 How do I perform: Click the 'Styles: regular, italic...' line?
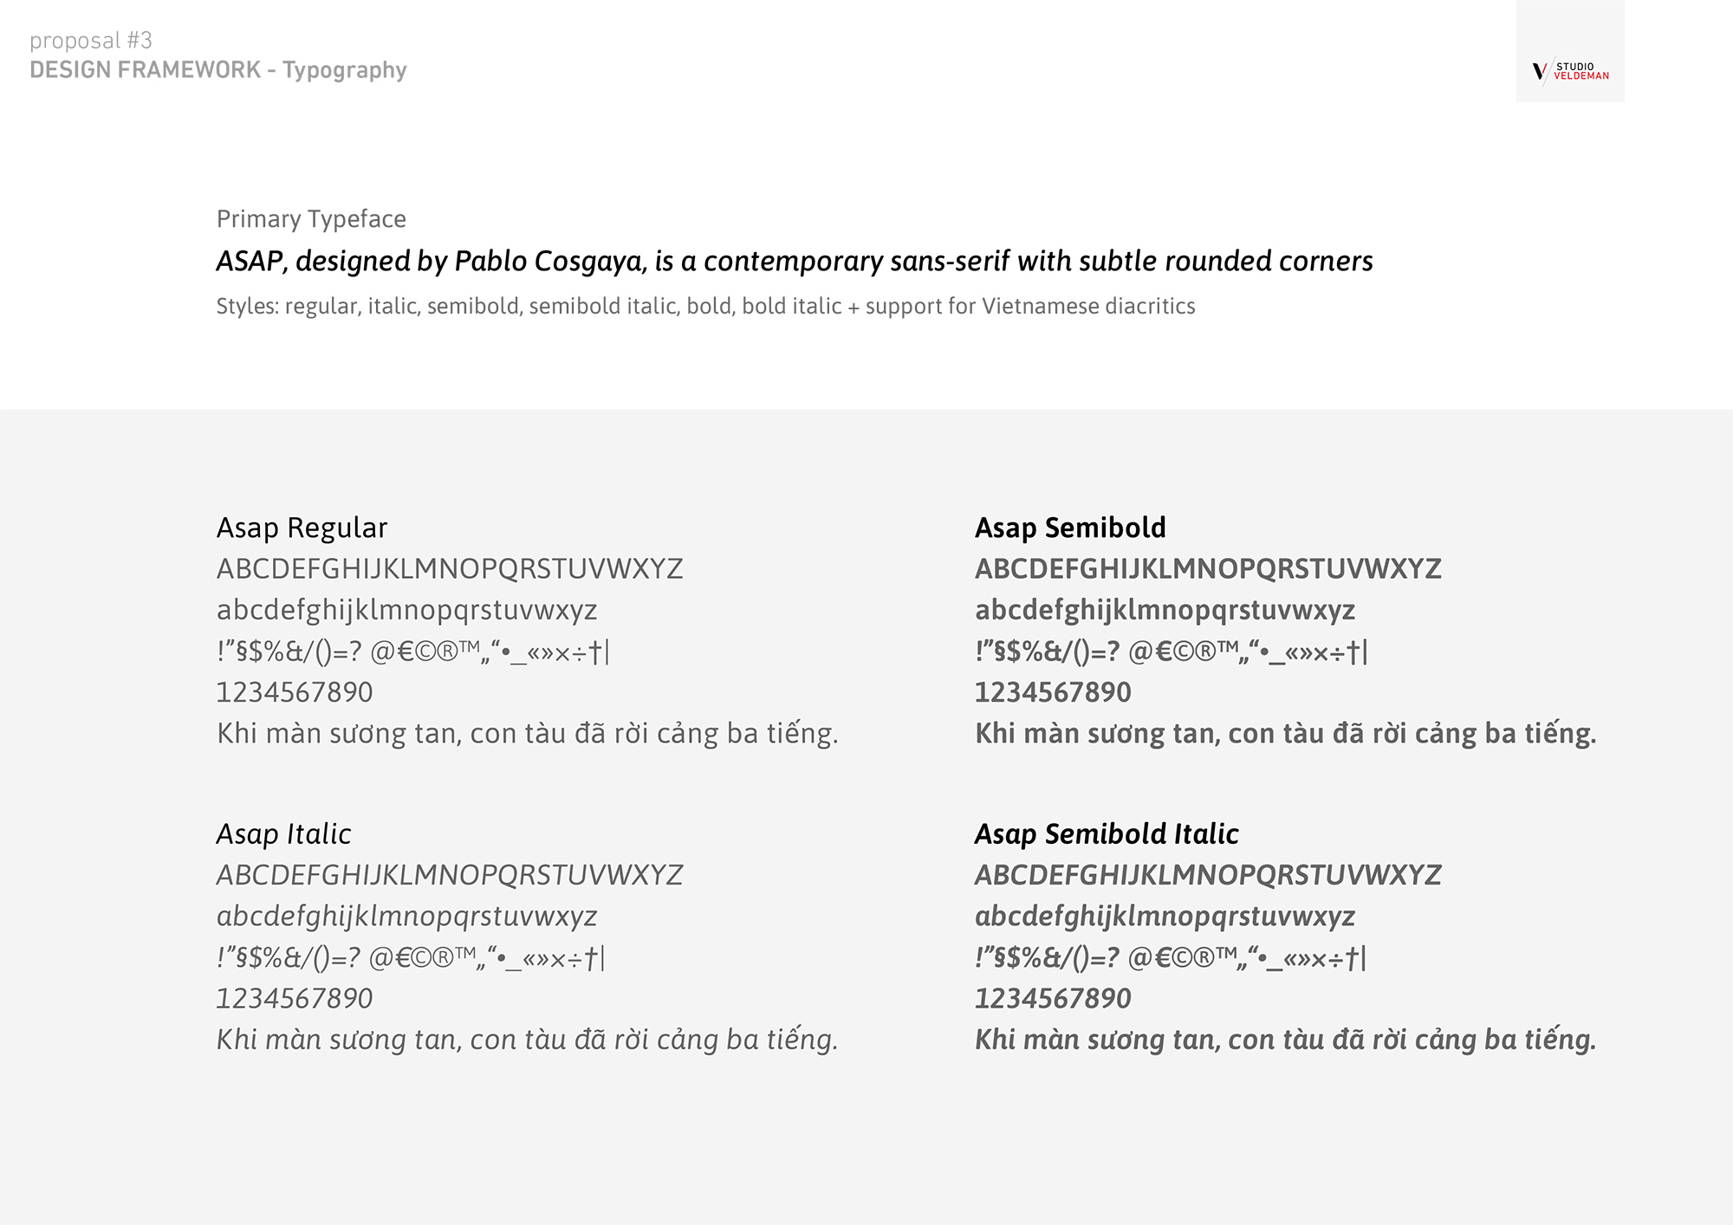pyautogui.click(x=705, y=307)
